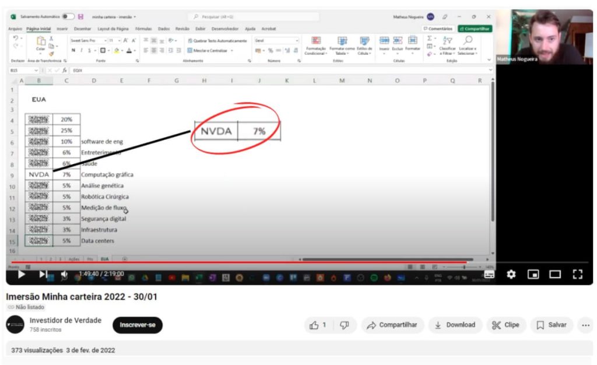Image resolution: width=597 pixels, height=365 pixels.
Task: Click the Undo arrow icon
Action: tap(16, 38)
